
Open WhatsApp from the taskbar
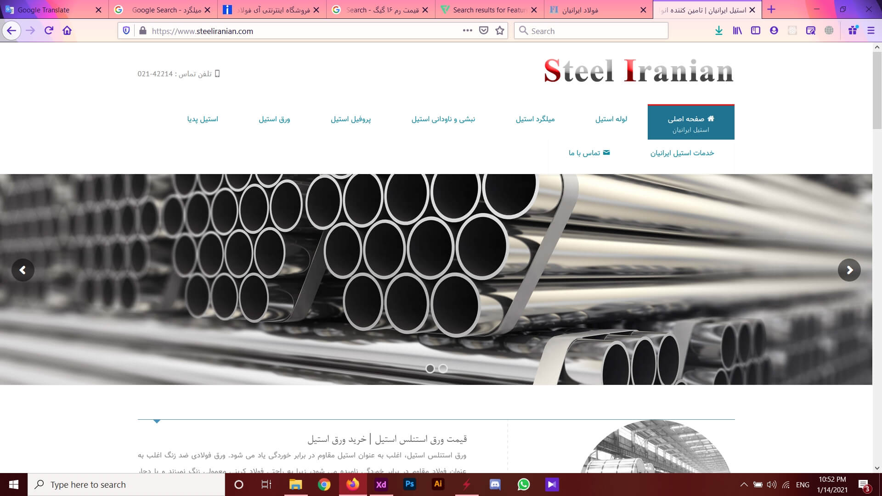tap(524, 484)
